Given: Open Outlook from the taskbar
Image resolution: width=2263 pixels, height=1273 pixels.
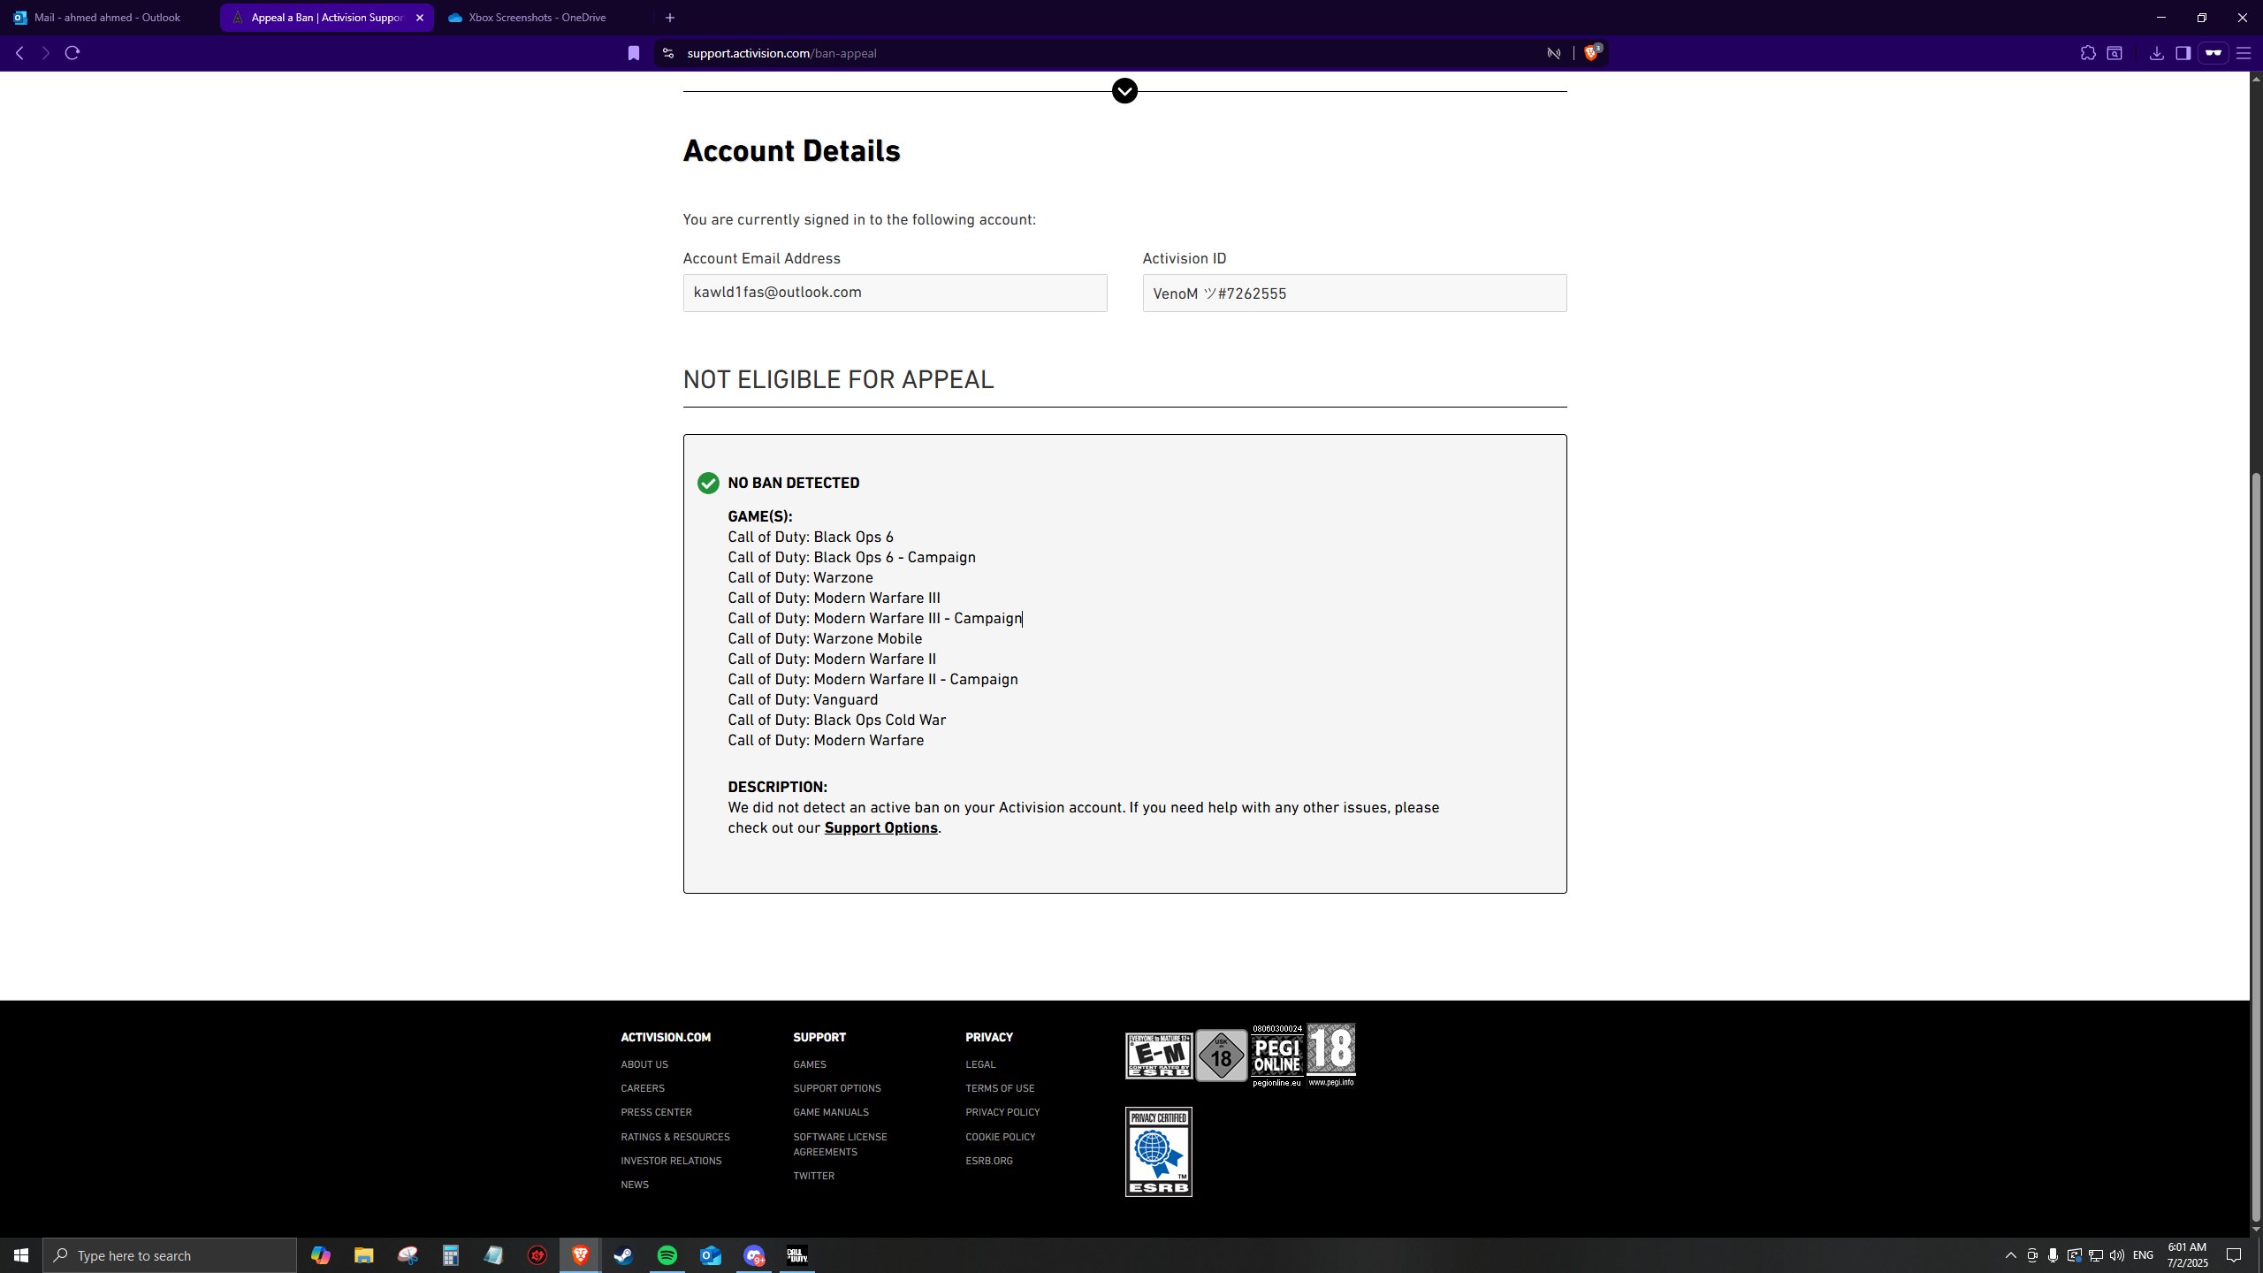Looking at the screenshot, I should pyautogui.click(x=711, y=1255).
